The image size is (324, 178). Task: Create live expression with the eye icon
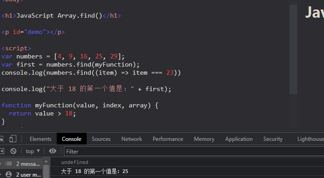[x=53, y=151]
